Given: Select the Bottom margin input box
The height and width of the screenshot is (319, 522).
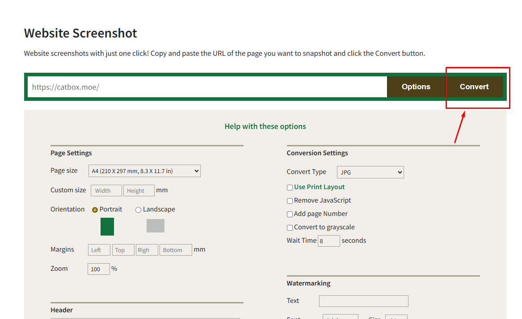Looking at the screenshot, I should pos(176,250).
